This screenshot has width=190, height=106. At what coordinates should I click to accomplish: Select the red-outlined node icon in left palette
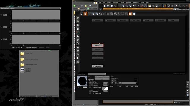coord(78,33)
